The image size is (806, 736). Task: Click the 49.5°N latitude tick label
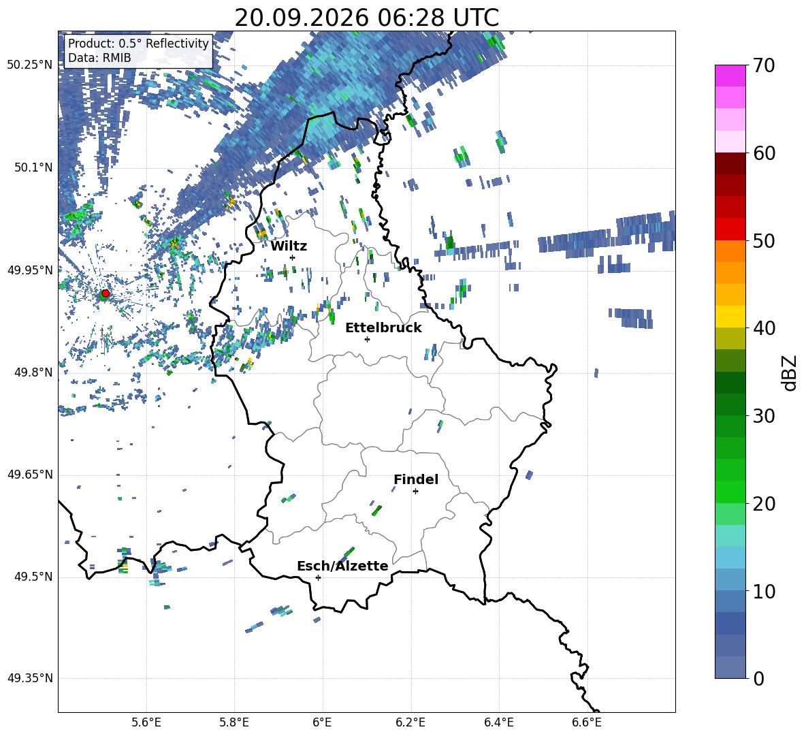(x=33, y=577)
